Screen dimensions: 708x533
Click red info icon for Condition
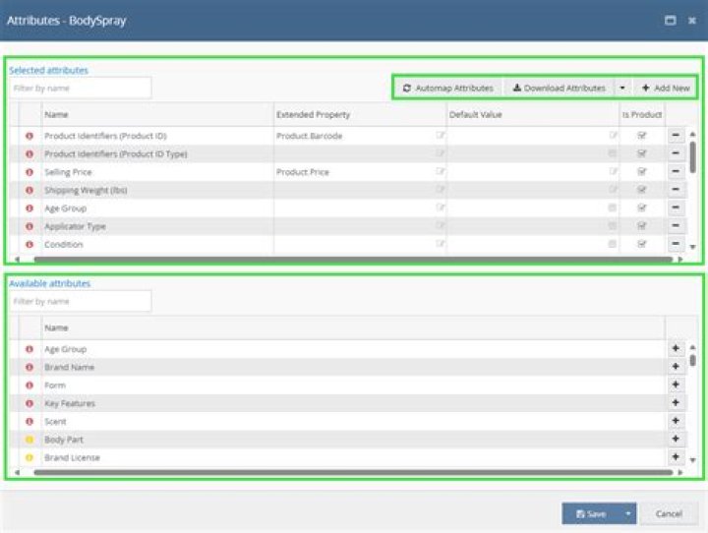tap(29, 244)
